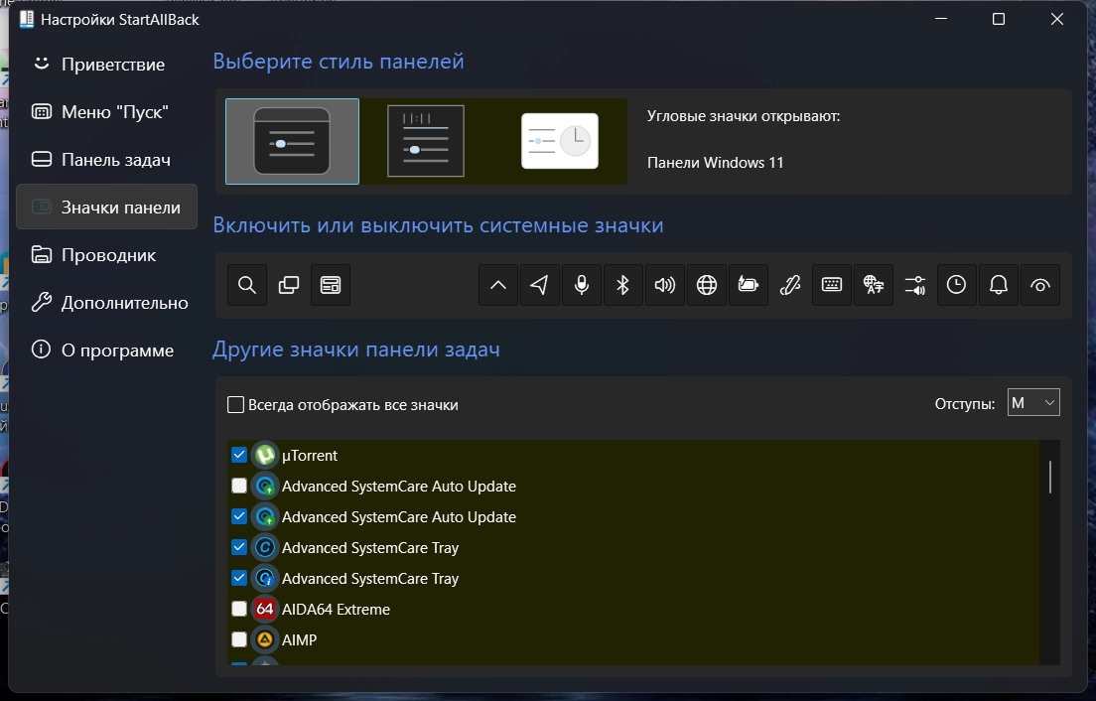The height and width of the screenshot is (701, 1096).
Task: Toggle the touch keyboard system icon
Action: (832, 286)
